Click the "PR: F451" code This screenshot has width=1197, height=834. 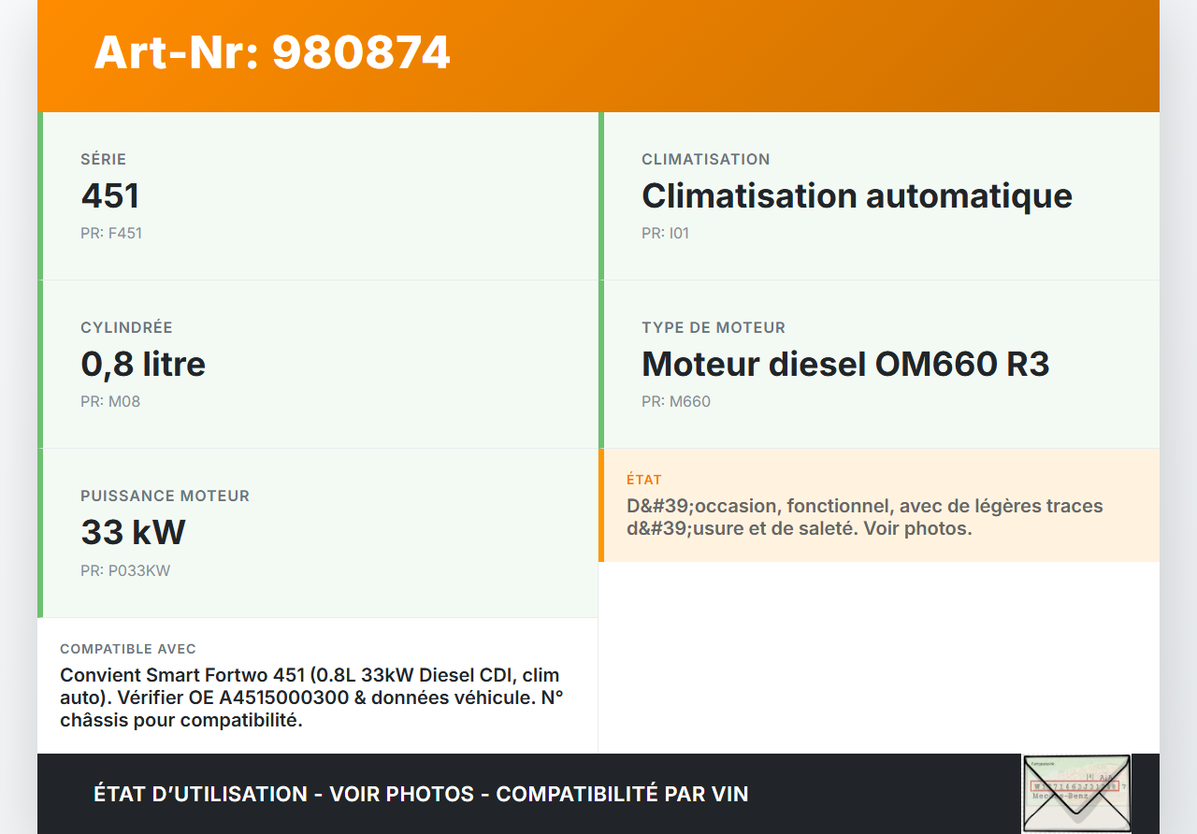click(x=111, y=233)
